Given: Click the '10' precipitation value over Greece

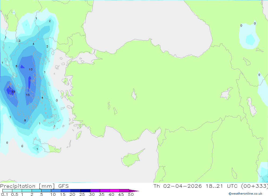Looking at the screenshot, I should coord(31,70).
